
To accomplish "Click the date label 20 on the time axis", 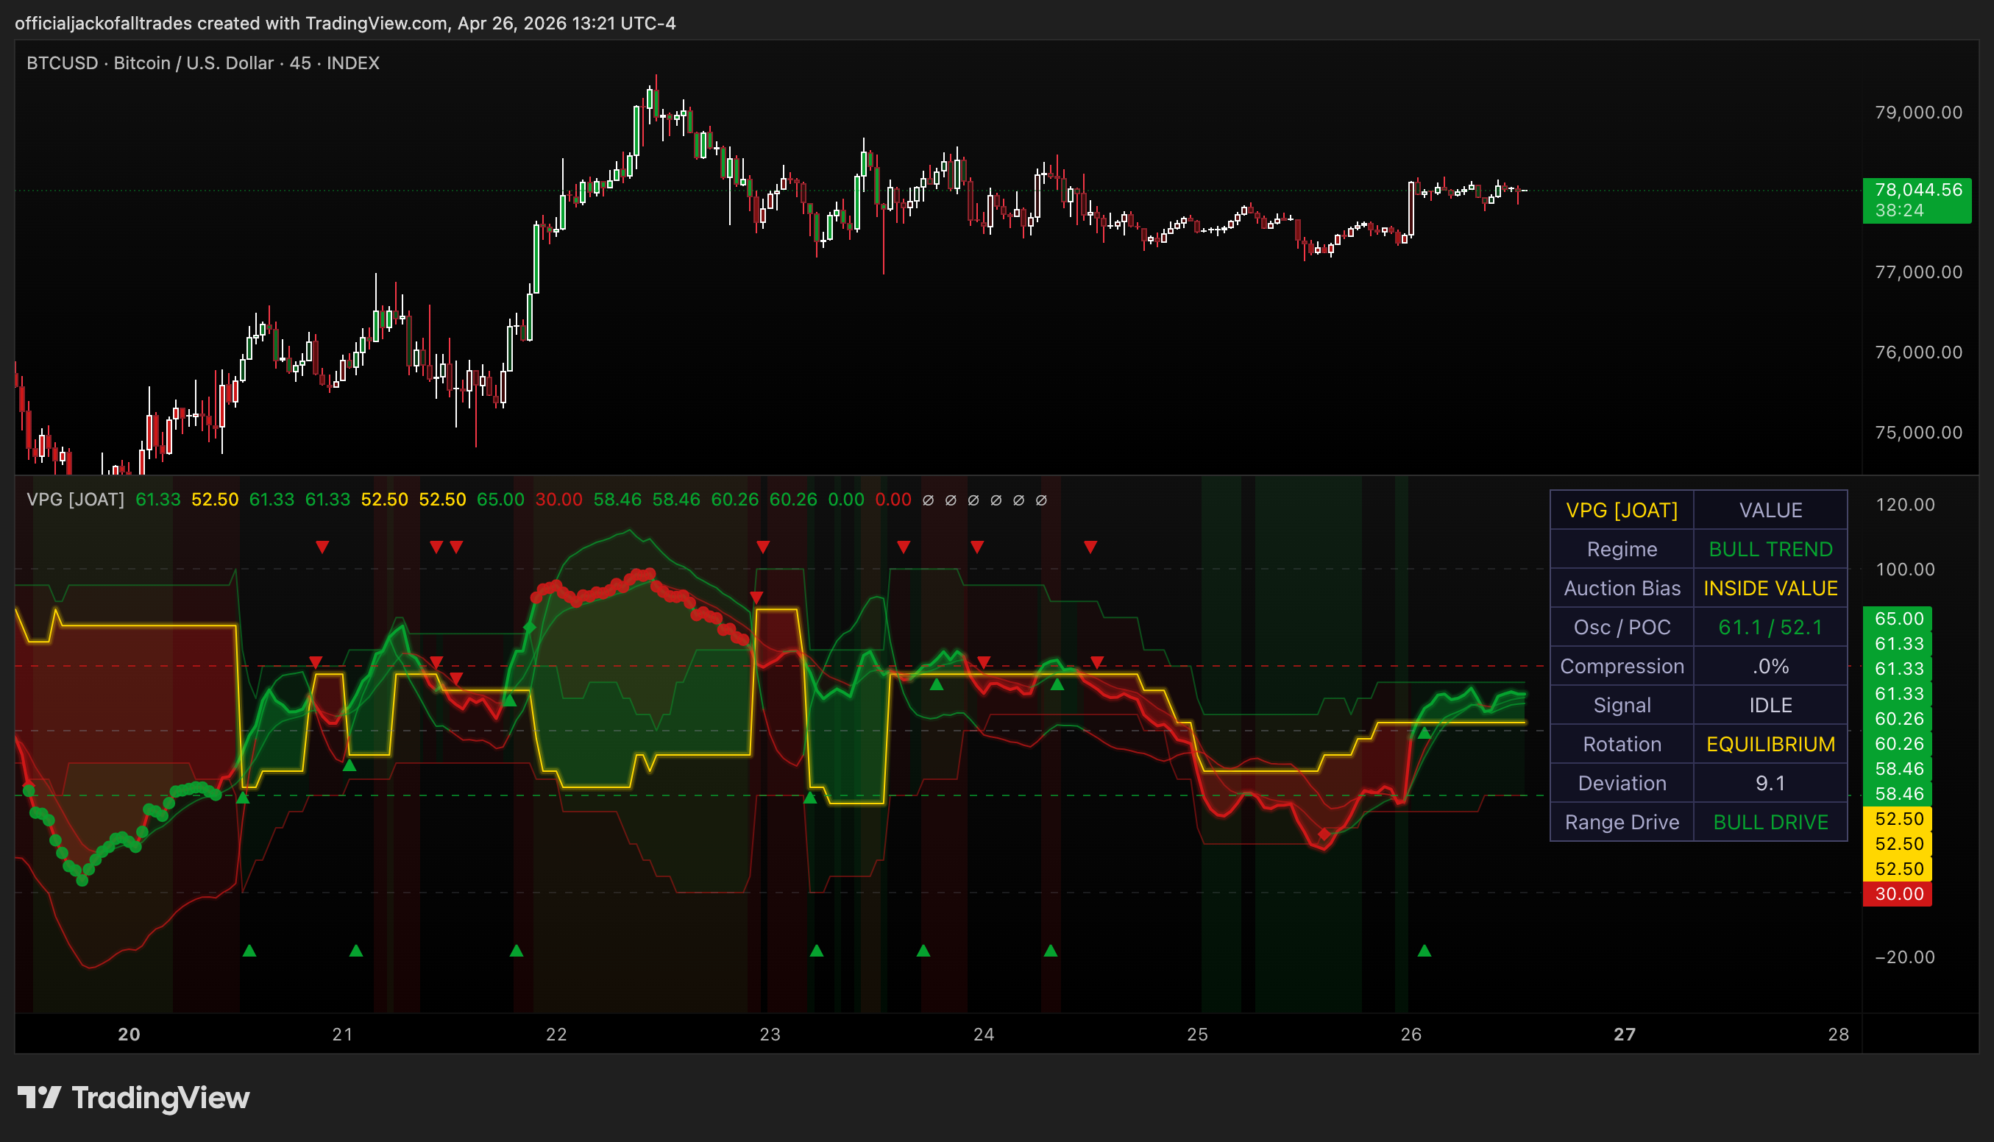I will (129, 1035).
